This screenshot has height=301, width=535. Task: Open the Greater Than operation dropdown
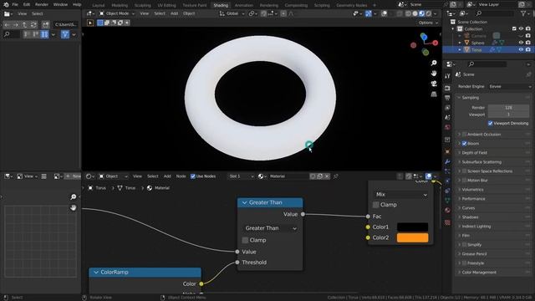(x=270, y=228)
